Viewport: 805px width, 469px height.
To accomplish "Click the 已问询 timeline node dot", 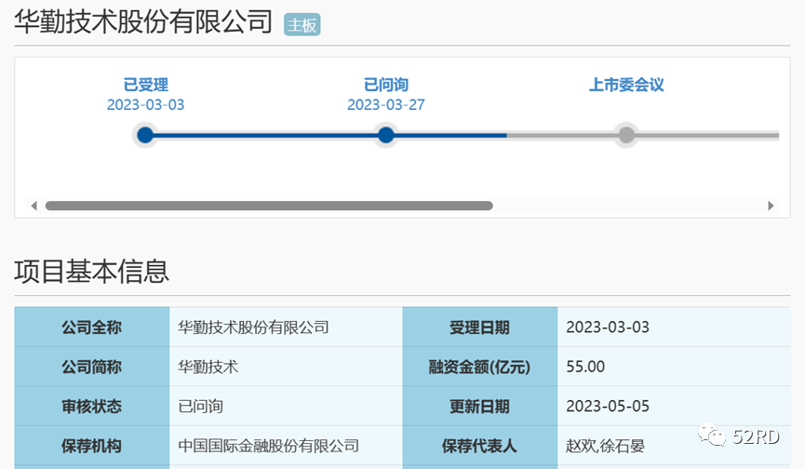I will pyautogui.click(x=385, y=135).
